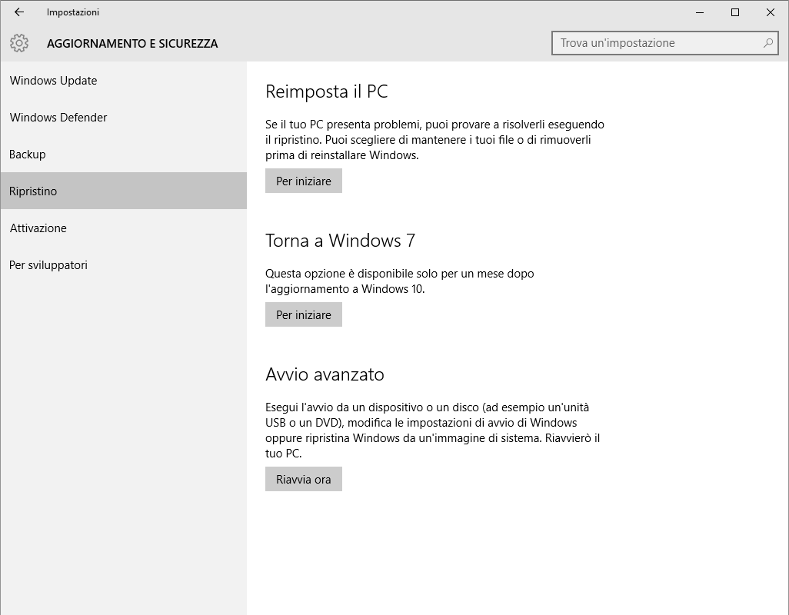Select Ripristino in the sidebar
Screen dimensions: 789x615
pyautogui.click(x=123, y=191)
